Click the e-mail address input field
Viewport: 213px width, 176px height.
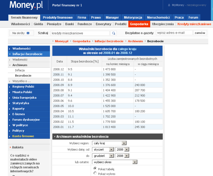click(174, 33)
